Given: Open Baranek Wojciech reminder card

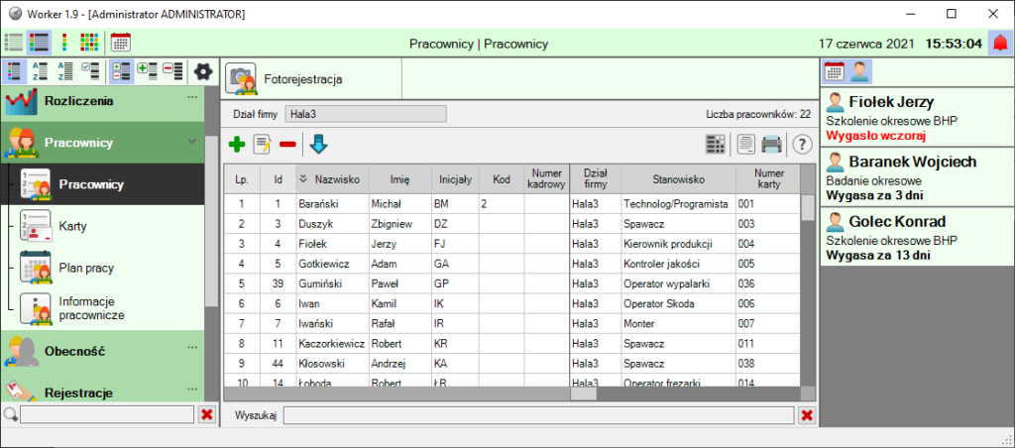Looking at the screenshot, I should click(x=917, y=176).
